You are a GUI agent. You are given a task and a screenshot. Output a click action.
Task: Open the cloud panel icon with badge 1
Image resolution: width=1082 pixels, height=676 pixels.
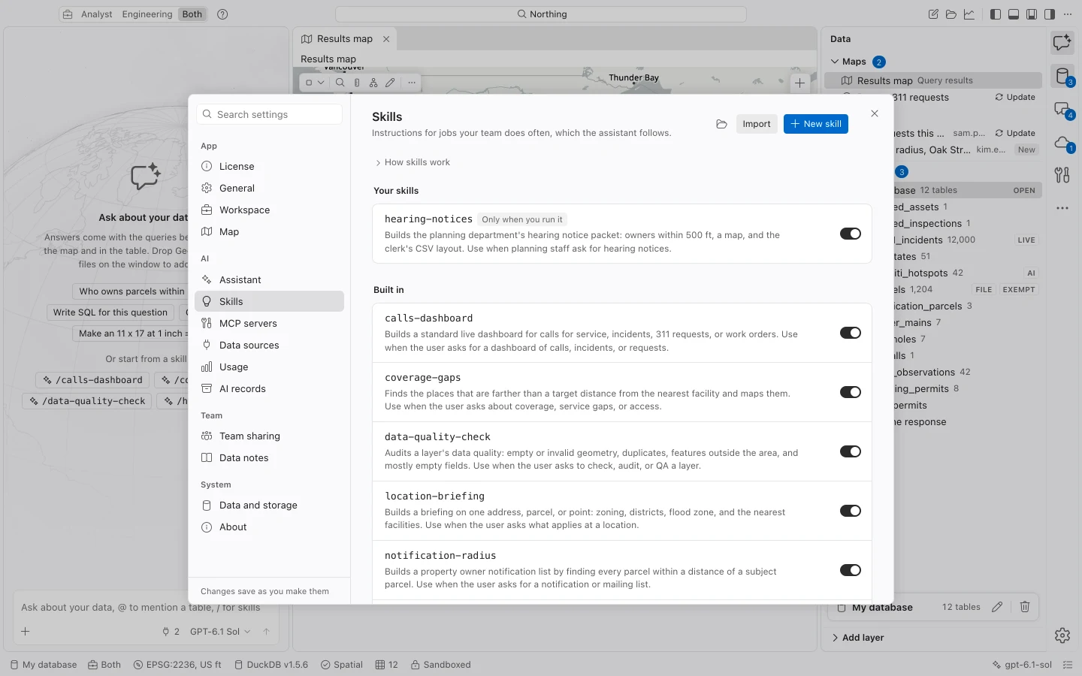(x=1062, y=143)
